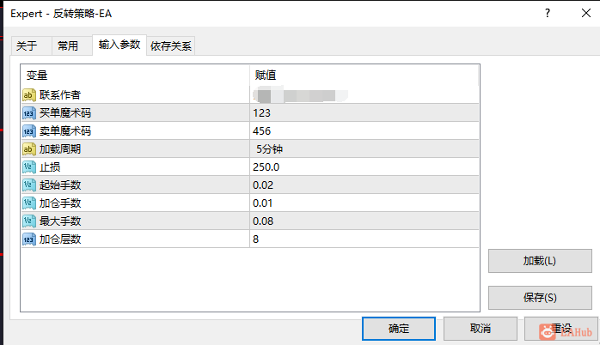Select the icon next to 最大手数

[29, 221]
